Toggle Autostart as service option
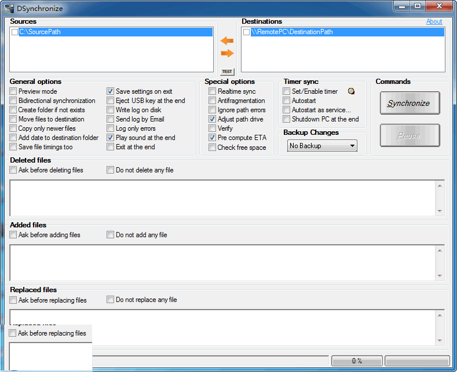Screen dimensions: 457x372 [287, 110]
